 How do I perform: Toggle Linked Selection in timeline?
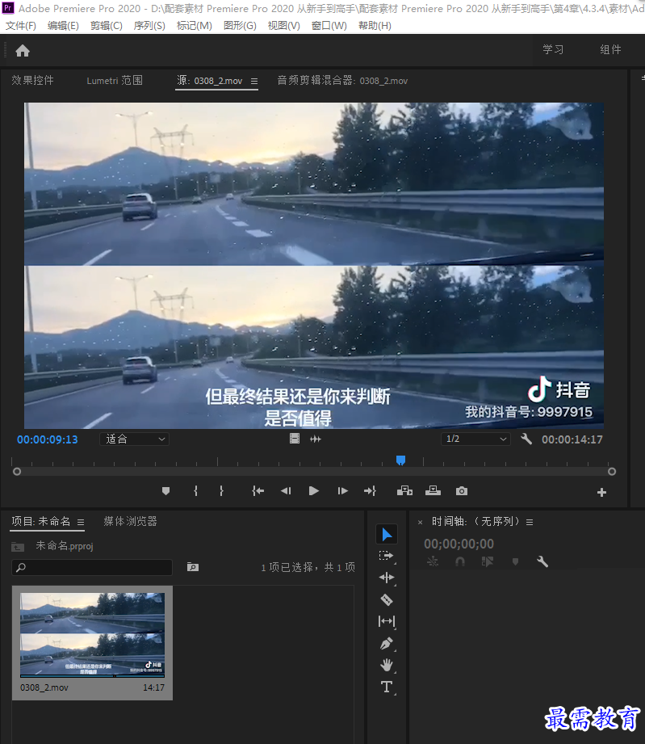point(487,561)
